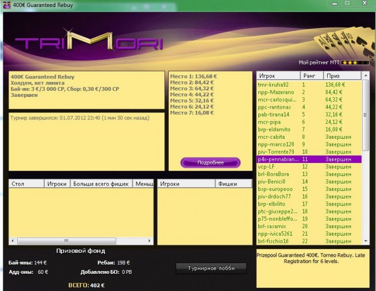Select player mcr-carlosqui...
376x291 pixels.
click(x=309, y=100)
